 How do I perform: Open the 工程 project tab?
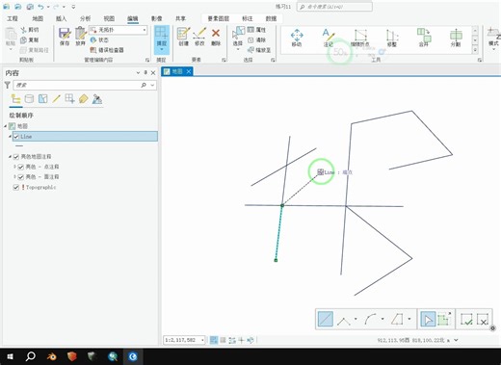coord(13,18)
